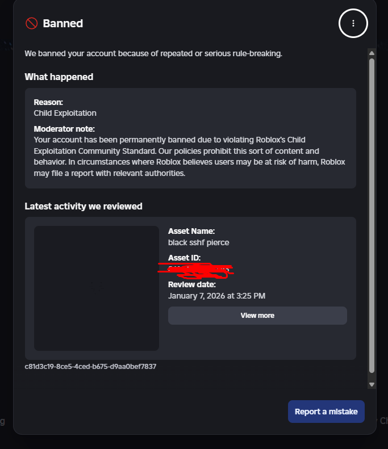Screen dimensions: 388x449
Task: Click the 'What happened' heading
Action: click(x=59, y=77)
